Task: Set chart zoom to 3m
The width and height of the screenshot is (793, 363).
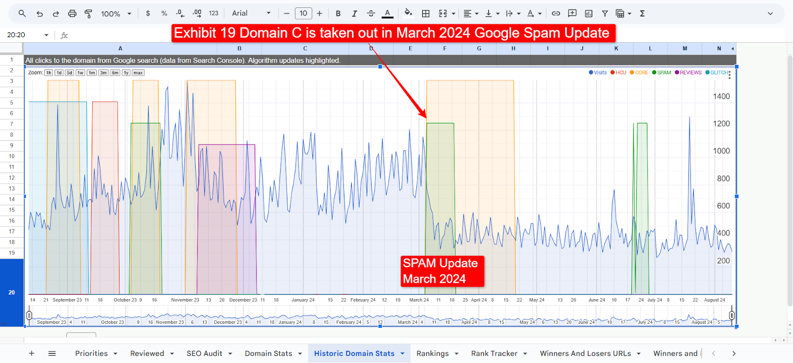Action: (x=103, y=73)
